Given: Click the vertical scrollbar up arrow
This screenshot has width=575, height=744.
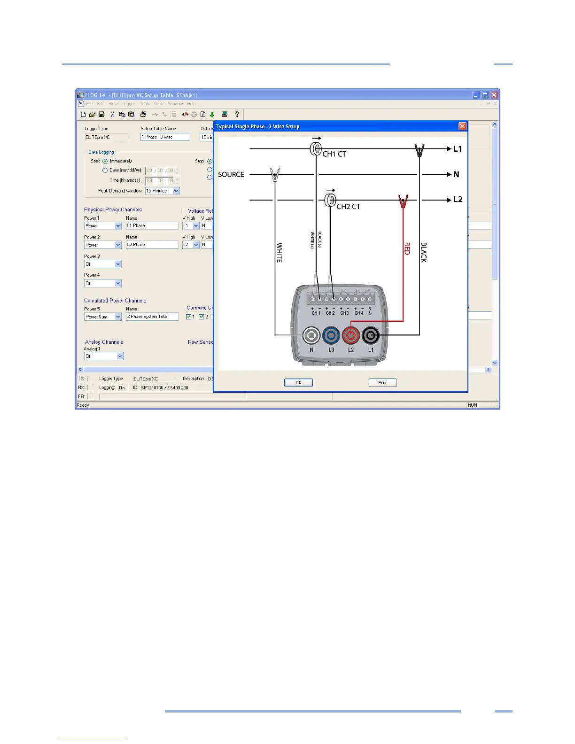Looking at the screenshot, I should 495,124.
